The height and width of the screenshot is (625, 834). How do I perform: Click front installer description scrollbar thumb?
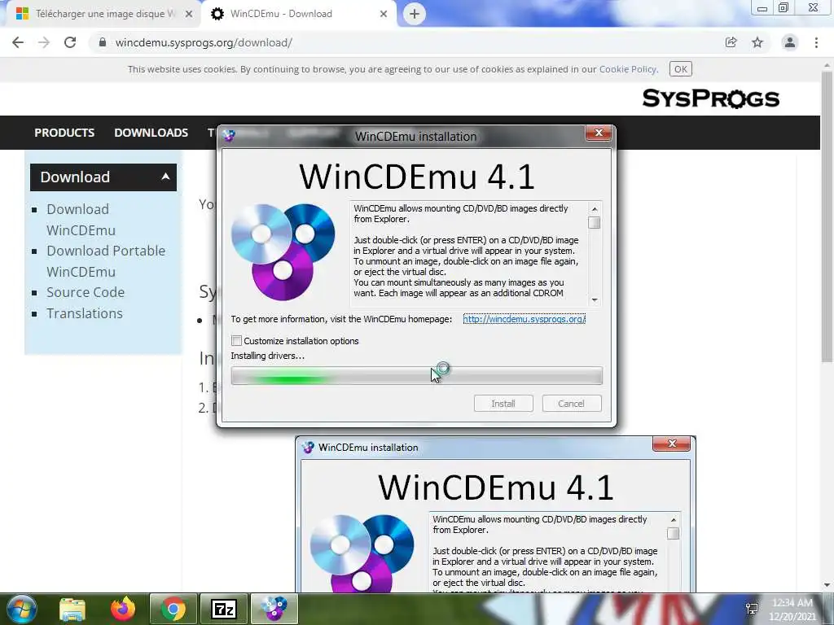pyautogui.click(x=594, y=223)
